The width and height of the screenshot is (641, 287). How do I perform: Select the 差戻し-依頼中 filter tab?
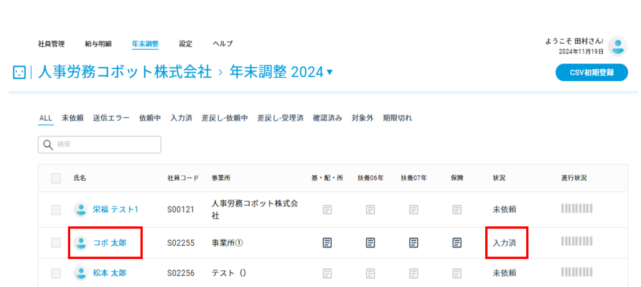[225, 119]
